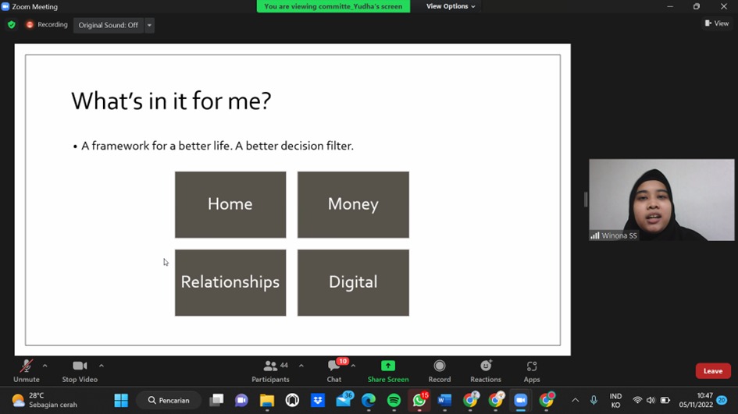Unmute the microphone
The width and height of the screenshot is (738, 414).
pyautogui.click(x=26, y=370)
